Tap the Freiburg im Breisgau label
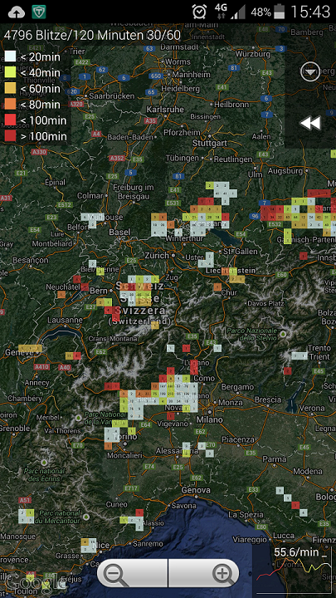This screenshot has height=598, width=336. [133, 191]
